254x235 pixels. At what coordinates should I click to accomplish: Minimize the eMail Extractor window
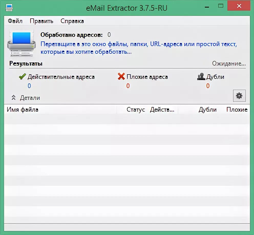pyautogui.click(x=207, y=7)
